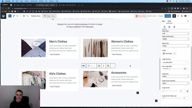The image size is (192, 108).
Task: Click Switch to draft
Action: coord(152,16)
